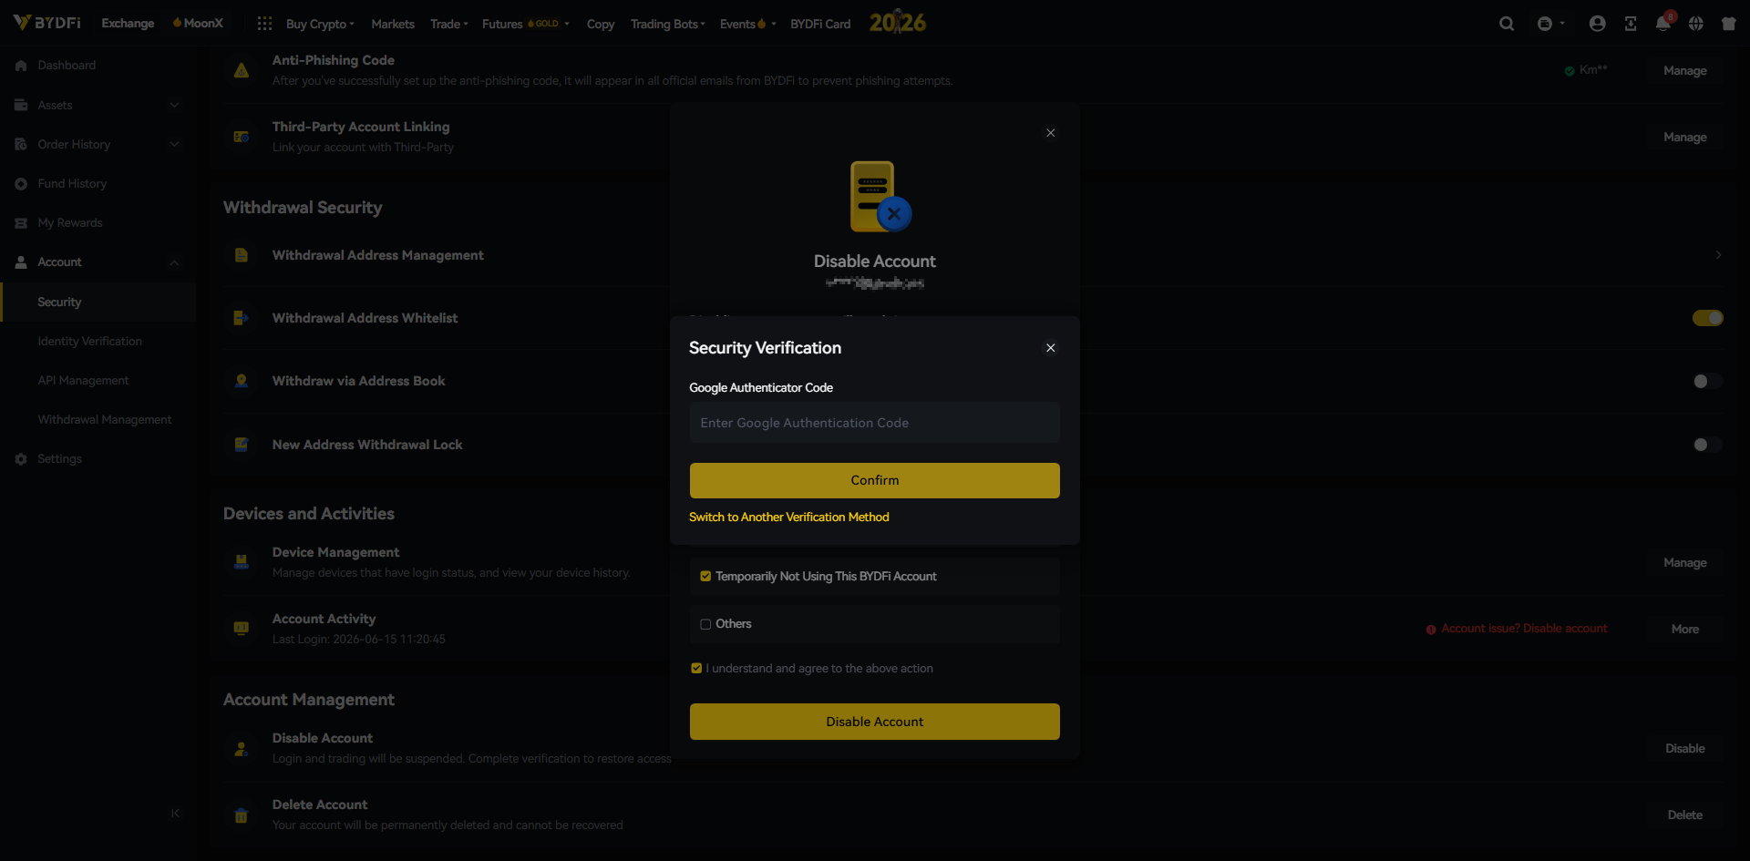Click the Settings gear icon in sidebar
This screenshot has width=1750, height=861.
21,459
